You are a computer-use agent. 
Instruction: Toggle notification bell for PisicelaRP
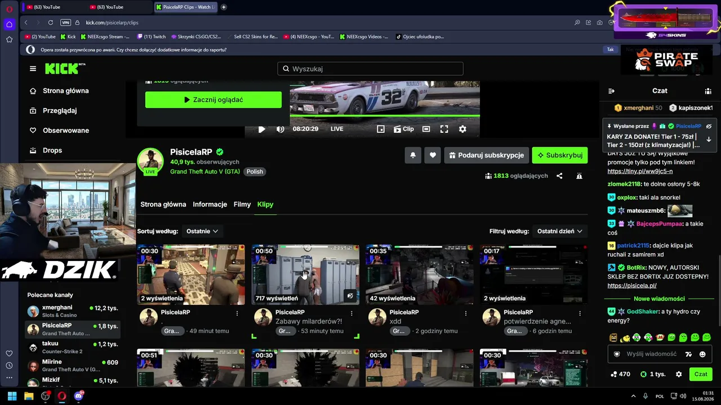point(413,155)
